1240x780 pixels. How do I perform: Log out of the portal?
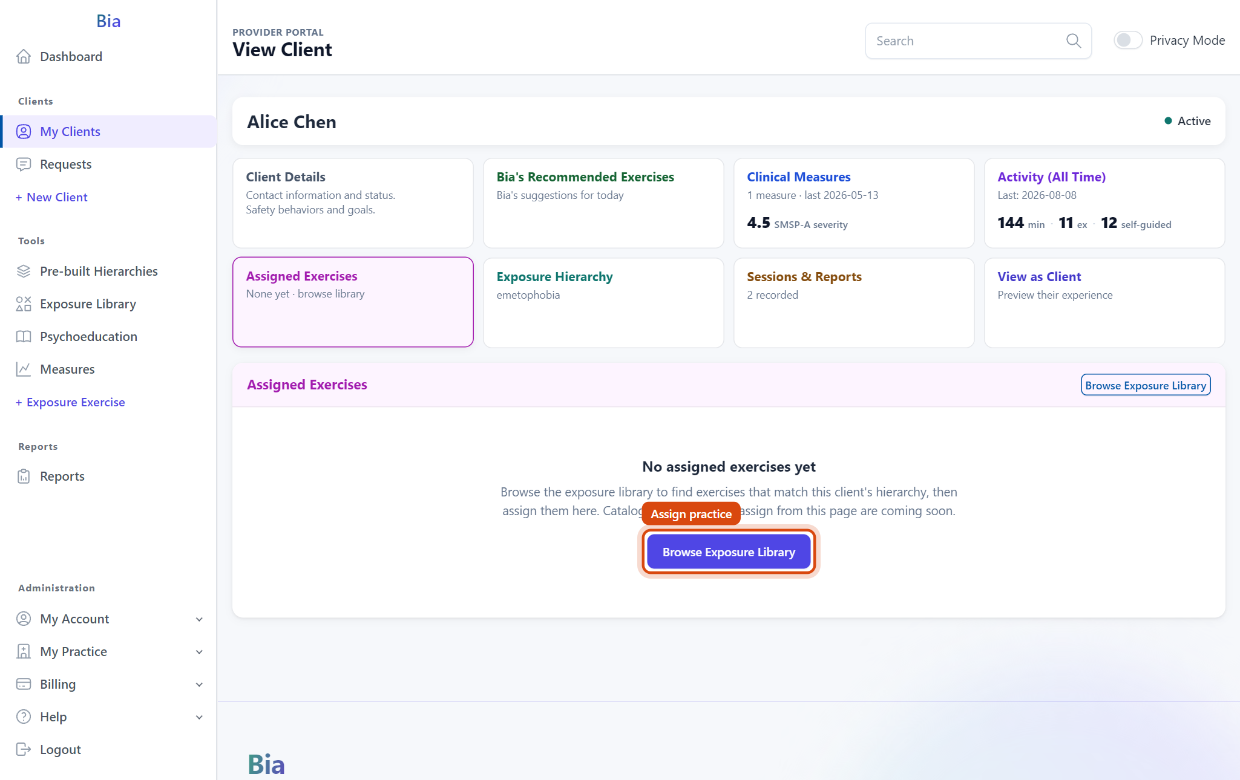tap(108, 749)
